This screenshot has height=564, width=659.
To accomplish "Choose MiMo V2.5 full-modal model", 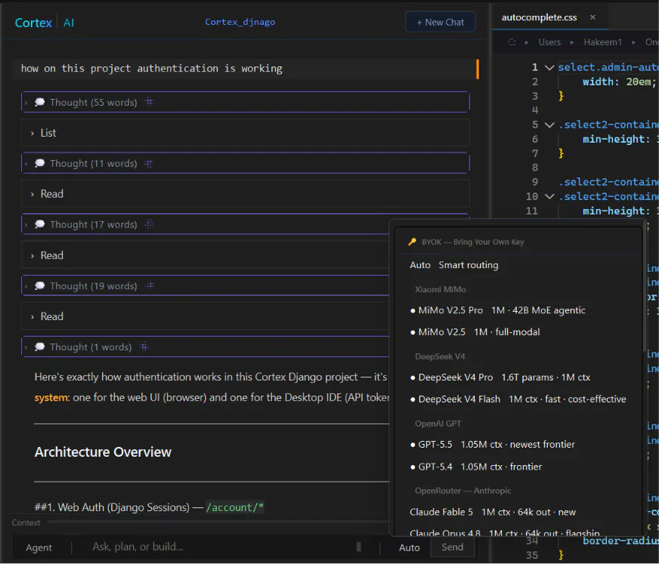I will point(518,332).
